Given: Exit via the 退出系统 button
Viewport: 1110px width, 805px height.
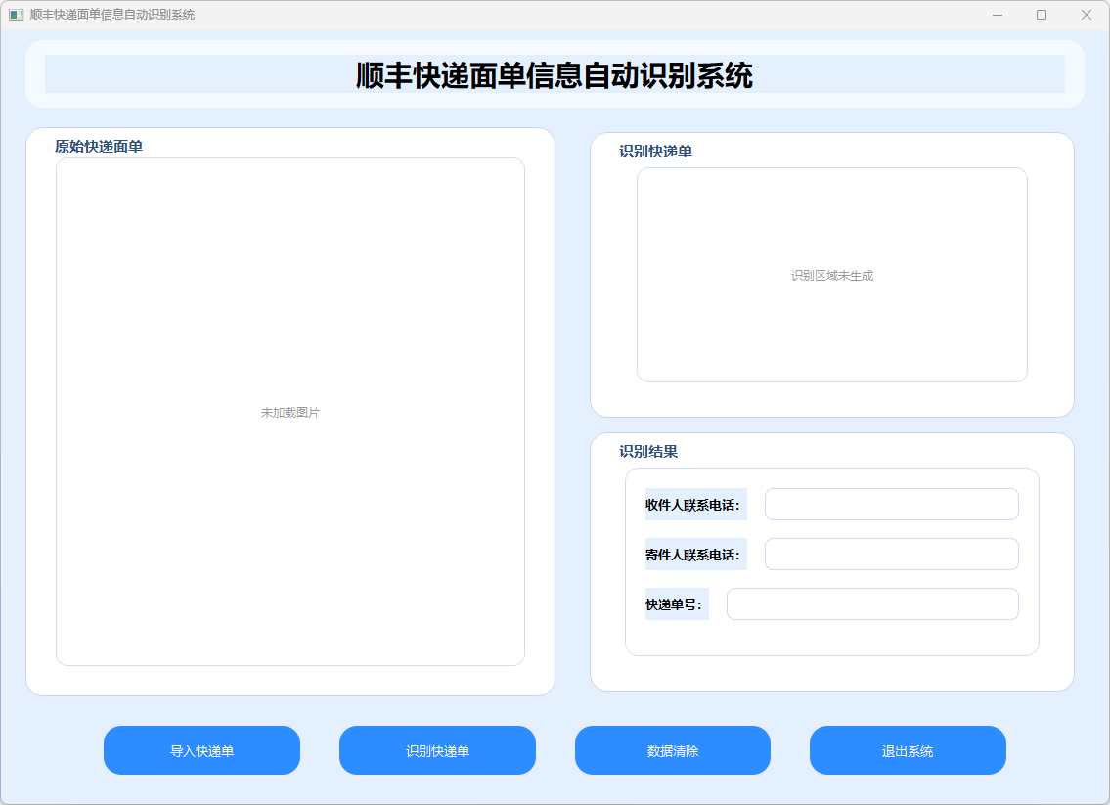Looking at the screenshot, I should click(x=908, y=750).
